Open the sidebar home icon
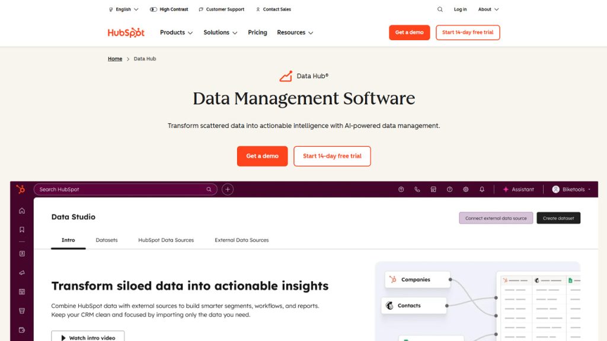 [22, 211]
